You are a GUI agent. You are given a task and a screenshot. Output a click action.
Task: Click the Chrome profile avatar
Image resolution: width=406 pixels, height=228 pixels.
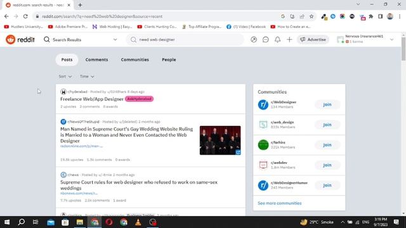(x=390, y=16)
